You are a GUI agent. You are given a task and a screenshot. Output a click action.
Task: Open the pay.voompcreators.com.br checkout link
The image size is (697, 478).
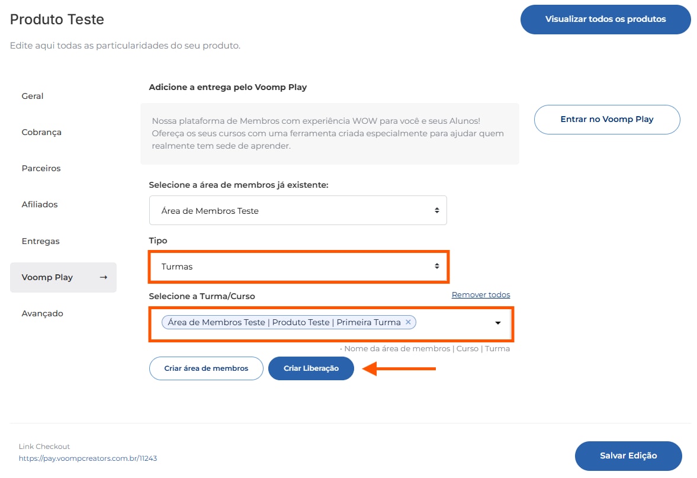88,458
